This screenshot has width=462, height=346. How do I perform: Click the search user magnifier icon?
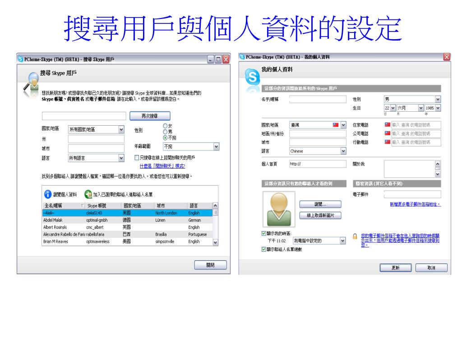32,84
